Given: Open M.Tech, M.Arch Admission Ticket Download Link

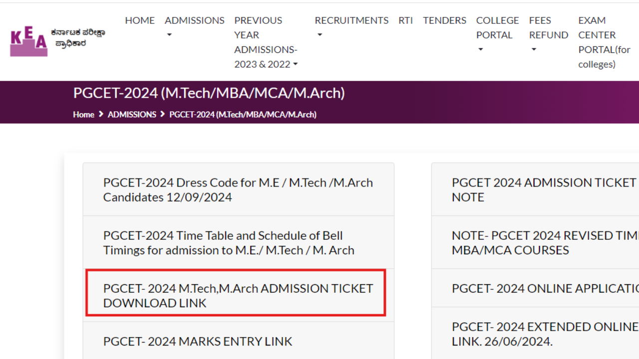Looking at the screenshot, I should tap(238, 295).
